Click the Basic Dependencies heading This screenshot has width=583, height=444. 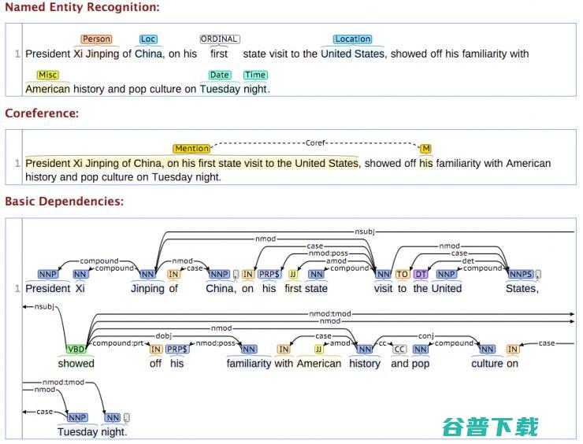(64, 202)
